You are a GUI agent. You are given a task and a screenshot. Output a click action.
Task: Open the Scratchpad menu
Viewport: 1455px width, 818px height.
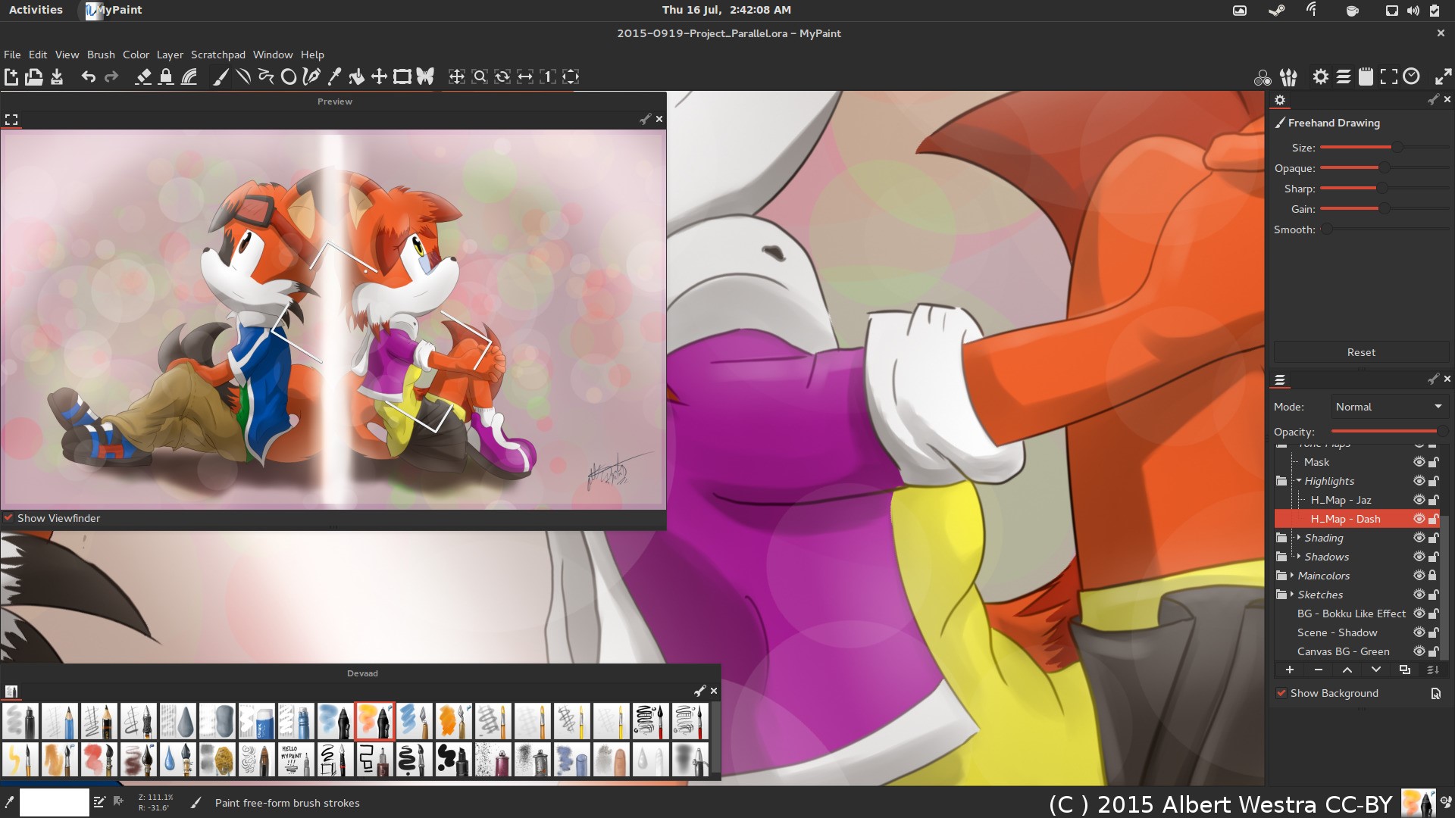tap(217, 55)
